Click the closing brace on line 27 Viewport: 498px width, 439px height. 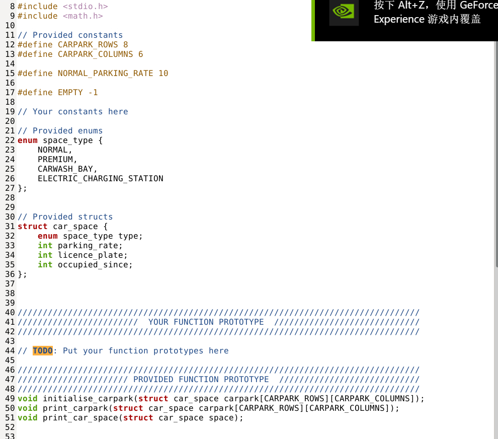[22, 188]
